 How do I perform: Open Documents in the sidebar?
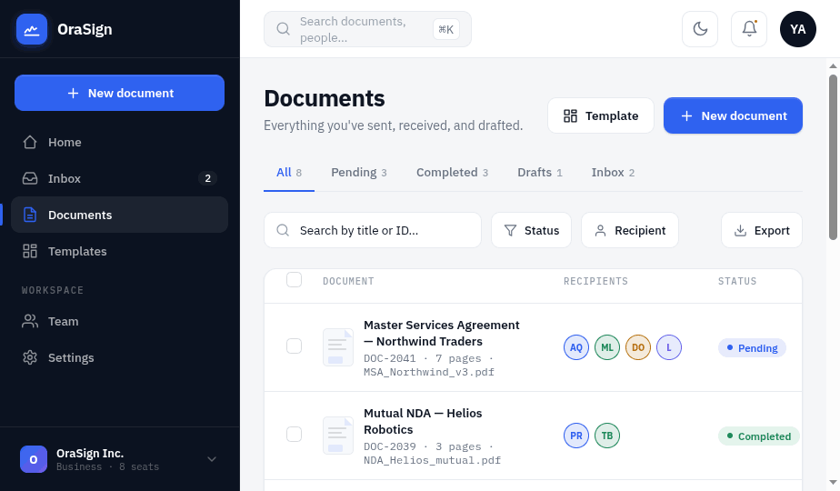tap(119, 215)
